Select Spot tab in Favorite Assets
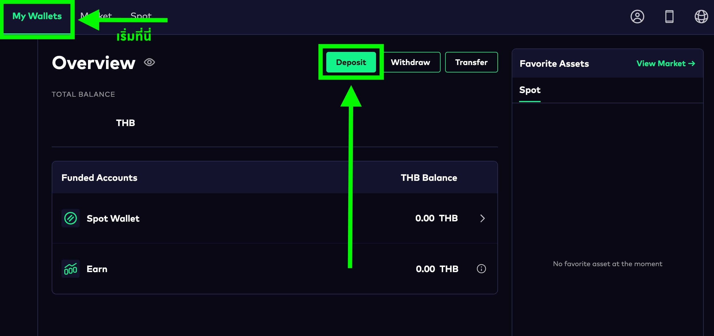The image size is (714, 336). click(x=529, y=90)
